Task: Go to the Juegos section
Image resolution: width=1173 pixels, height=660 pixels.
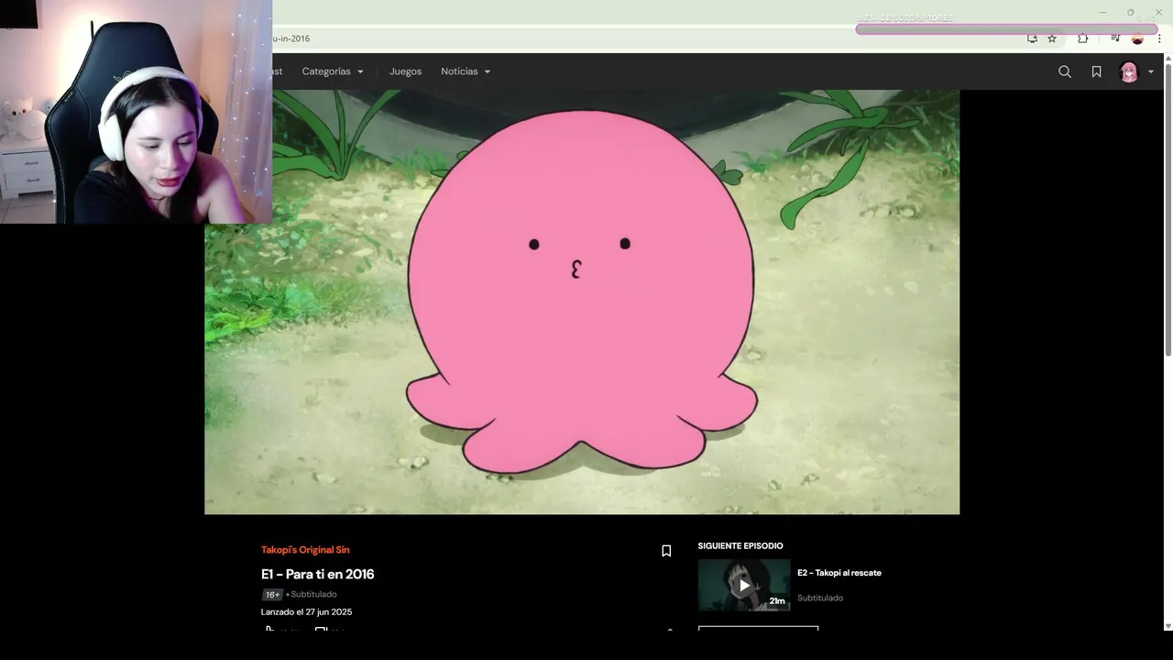Action: 406,71
